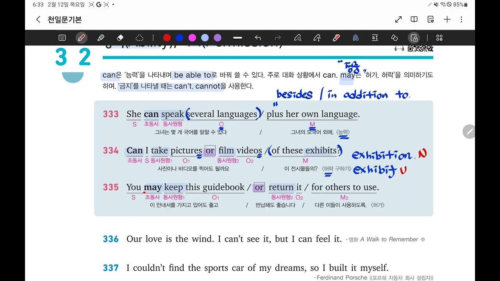This screenshot has height=281, width=500.
Task: Open the shapes tool icon
Action: [x=394, y=38]
